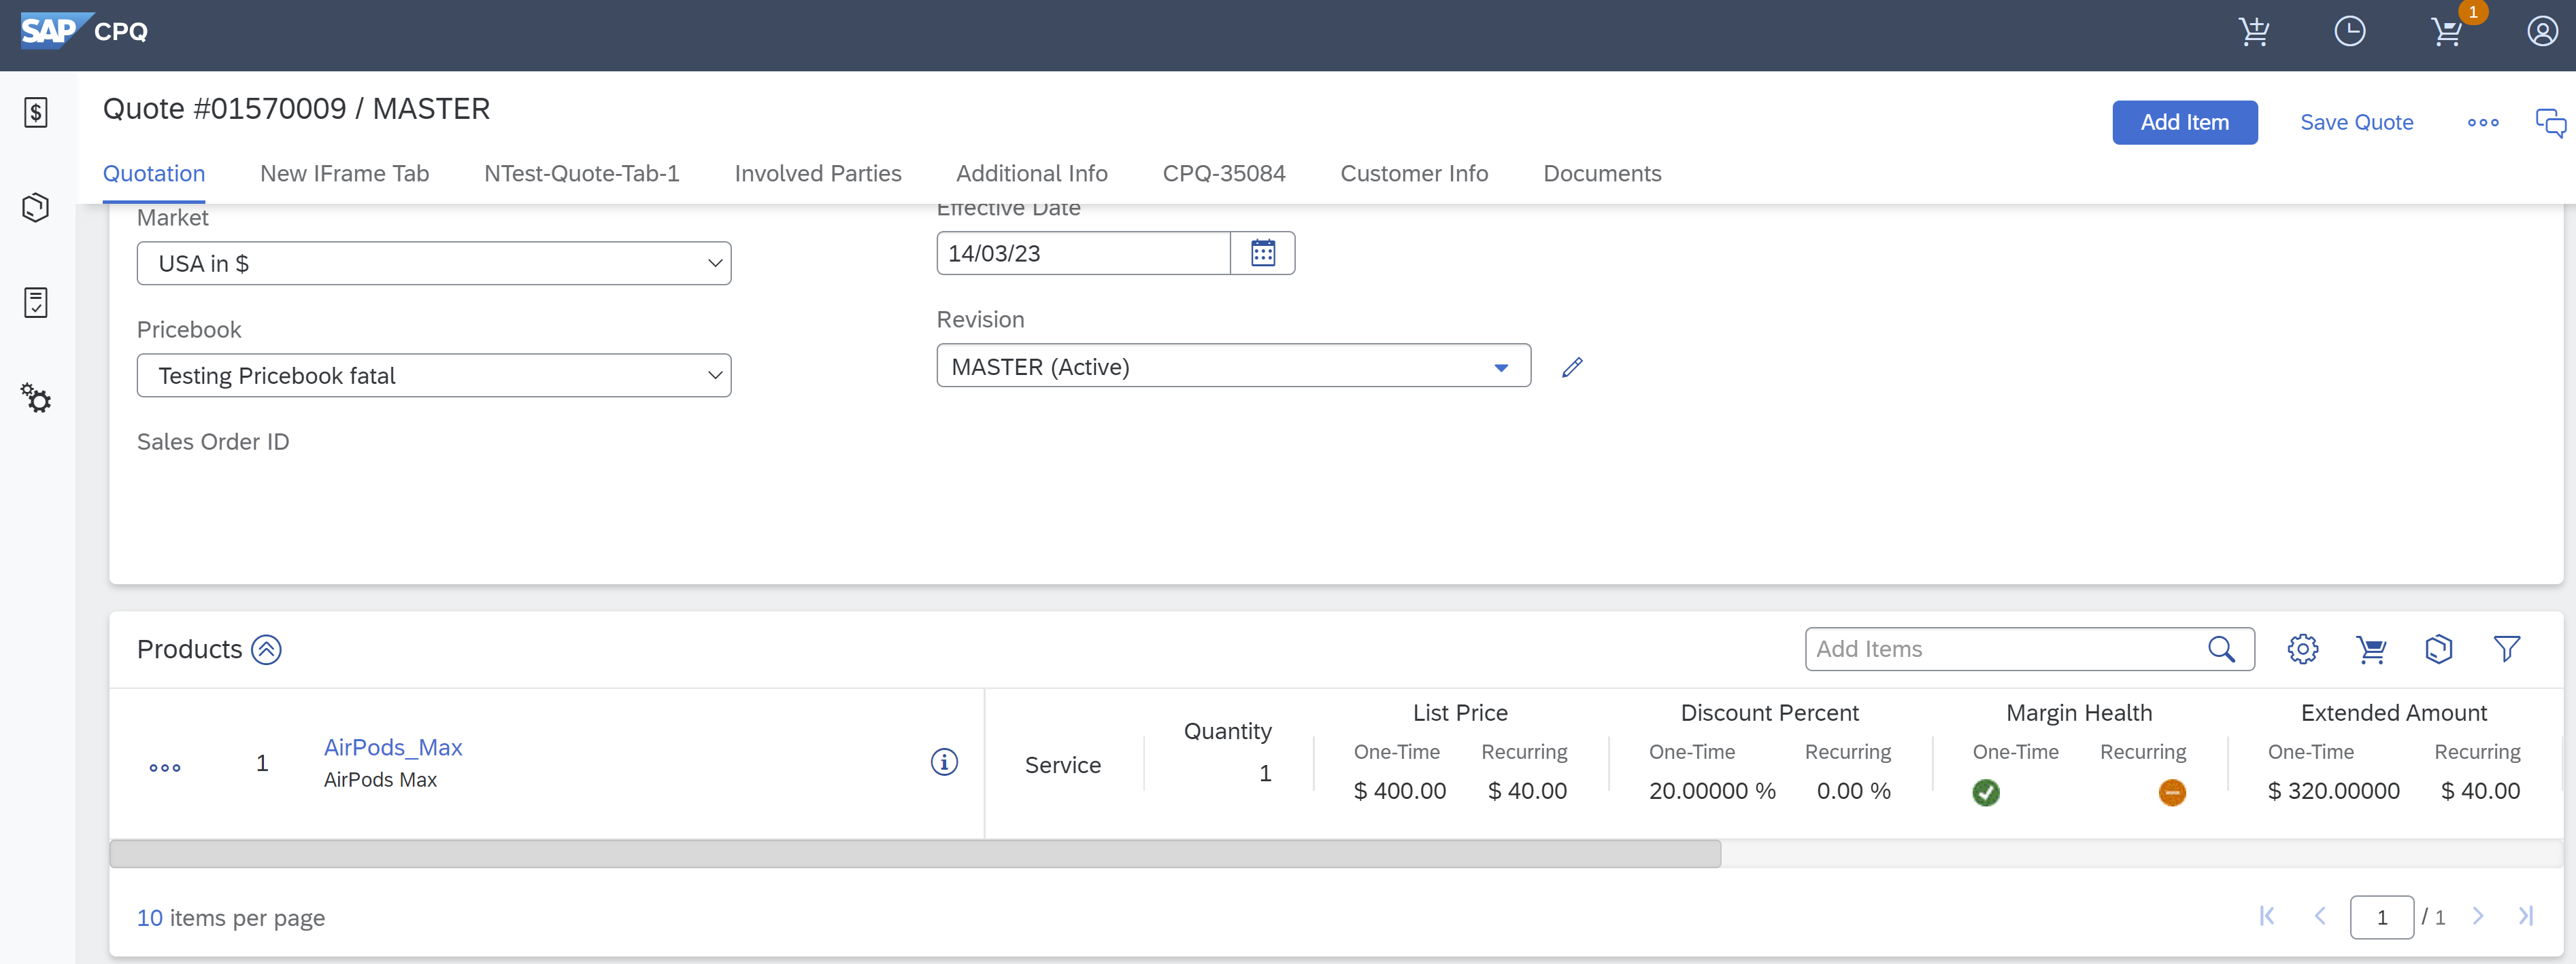This screenshot has width=2576, height=964.
Task: Click the Service cell
Action: 1063,765
